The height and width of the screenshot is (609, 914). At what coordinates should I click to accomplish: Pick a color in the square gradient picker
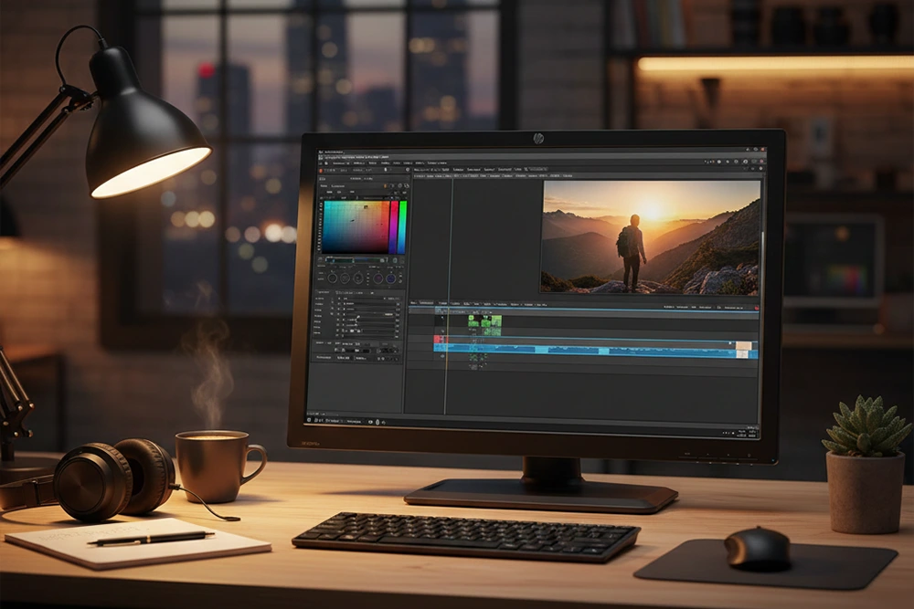tap(356, 227)
